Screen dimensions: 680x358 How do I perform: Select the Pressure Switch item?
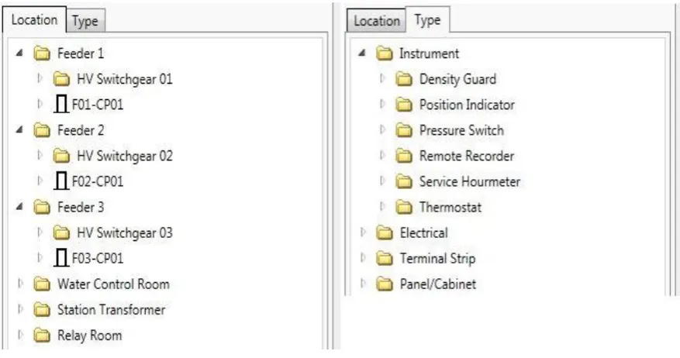461,130
